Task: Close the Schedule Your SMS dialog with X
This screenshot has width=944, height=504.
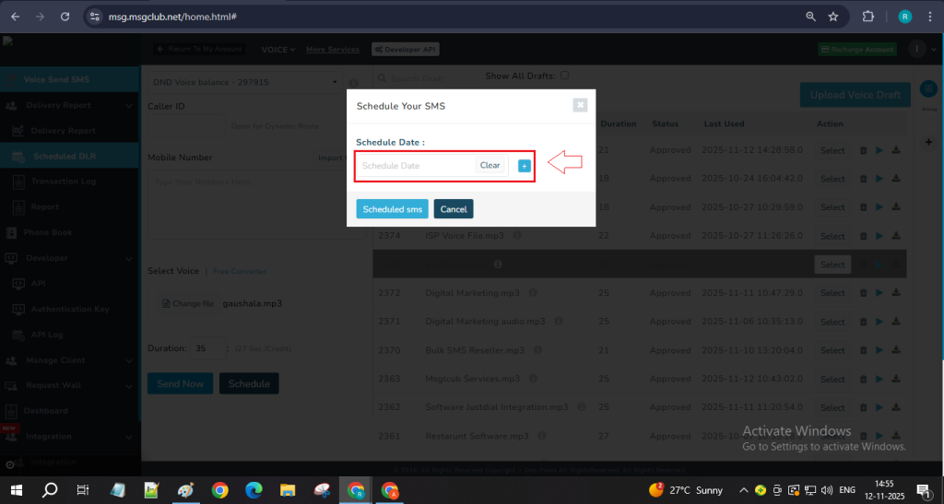Action: click(x=580, y=105)
